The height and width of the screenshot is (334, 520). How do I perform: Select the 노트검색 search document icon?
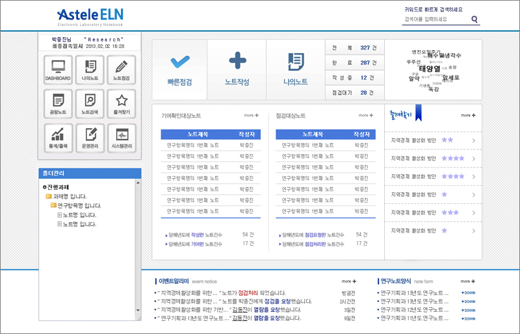tap(90, 103)
